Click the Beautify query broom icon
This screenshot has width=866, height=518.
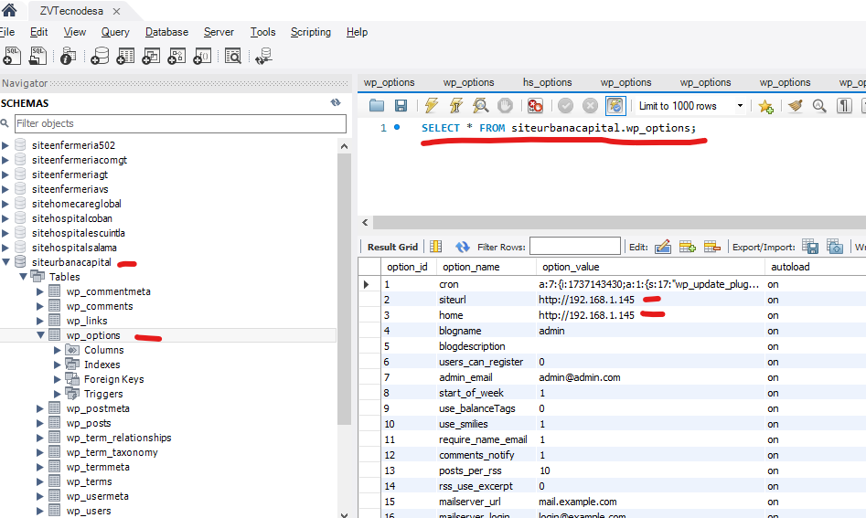tap(794, 106)
